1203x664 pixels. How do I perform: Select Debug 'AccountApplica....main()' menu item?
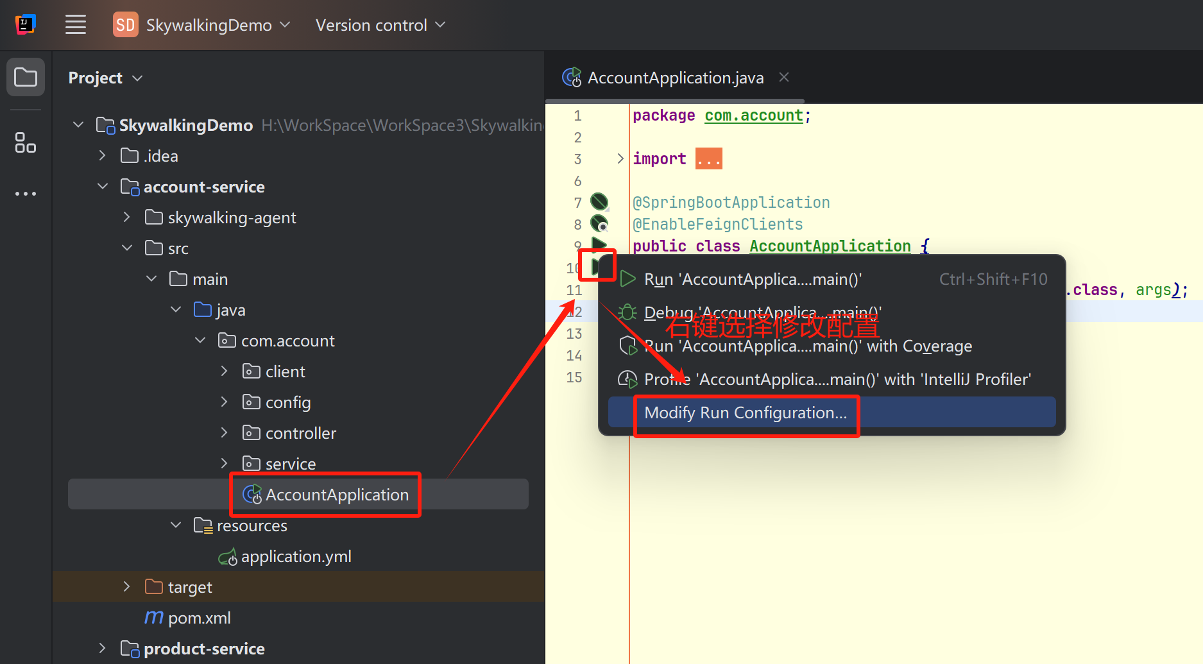pos(832,312)
